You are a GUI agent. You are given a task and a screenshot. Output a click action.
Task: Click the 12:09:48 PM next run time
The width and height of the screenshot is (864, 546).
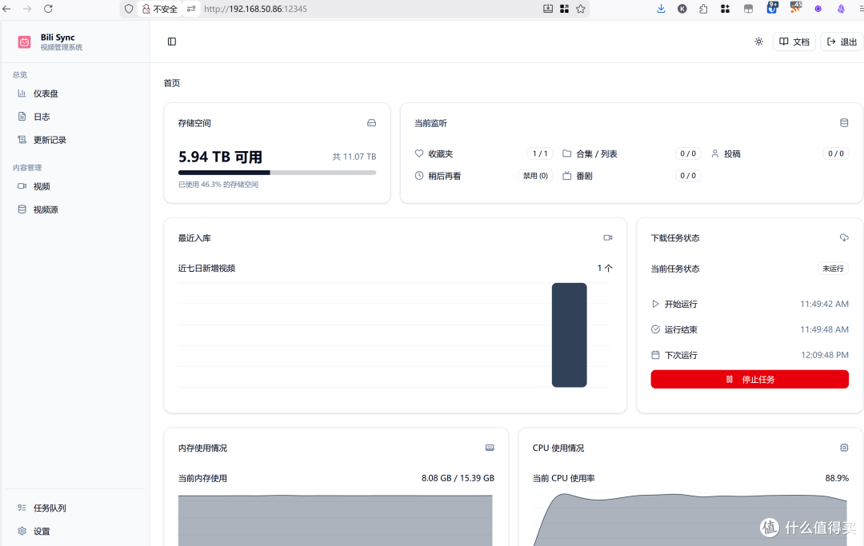(824, 355)
